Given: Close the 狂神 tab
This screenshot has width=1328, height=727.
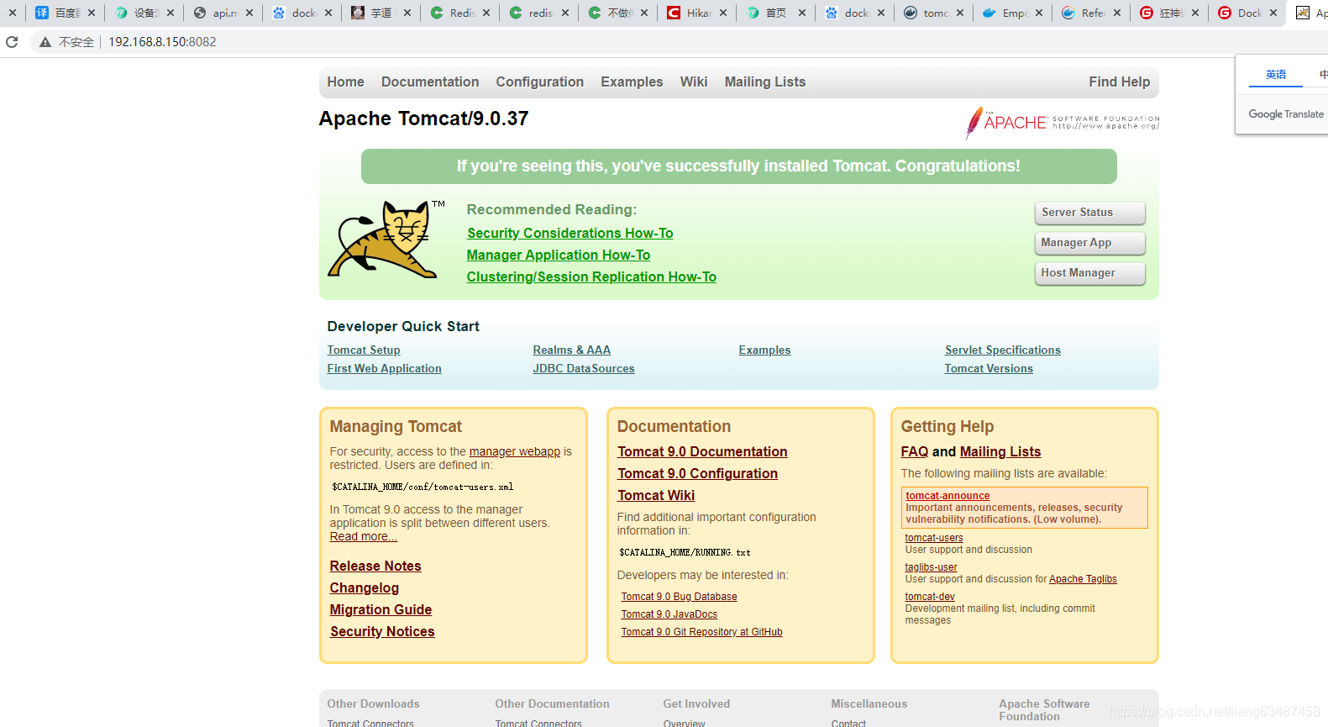Looking at the screenshot, I should pyautogui.click(x=1195, y=13).
